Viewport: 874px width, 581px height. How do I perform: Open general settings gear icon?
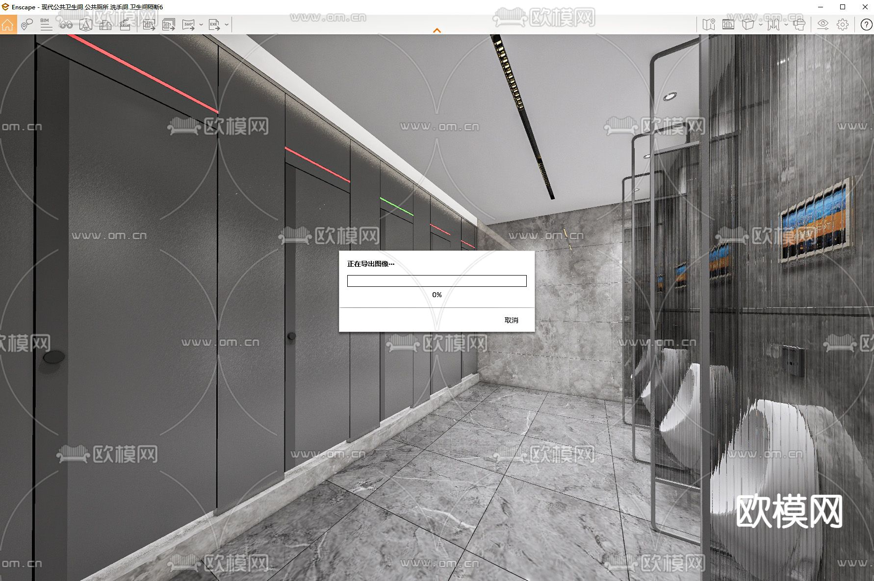point(843,24)
